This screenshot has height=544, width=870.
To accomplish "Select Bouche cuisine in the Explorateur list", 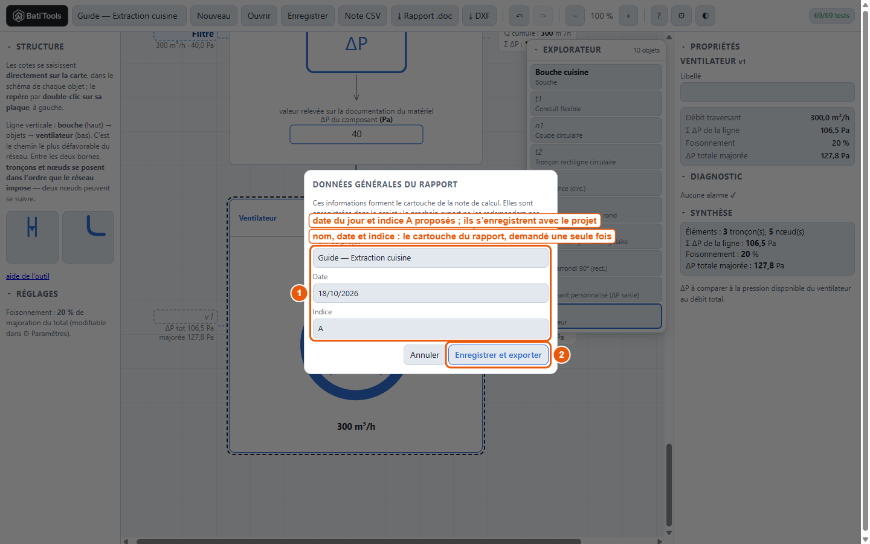I will 596,77.
